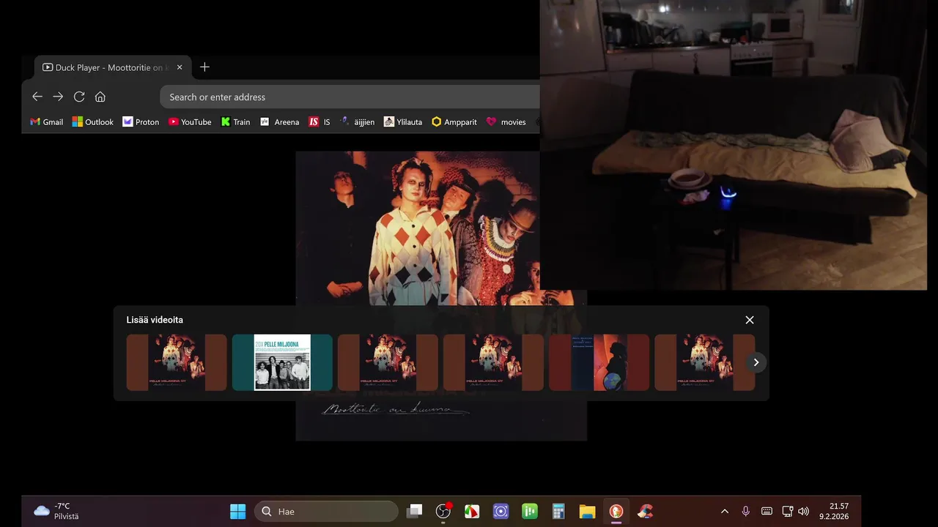Click the Search or enter address field
Viewport: 938px width, 527px height.
coord(350,97)
